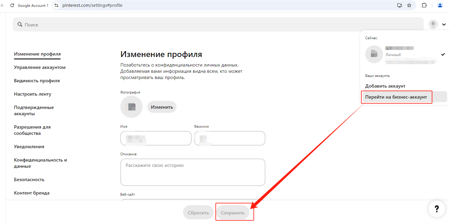
Task: Click the search magnifier icon
Action: (20, 25)
